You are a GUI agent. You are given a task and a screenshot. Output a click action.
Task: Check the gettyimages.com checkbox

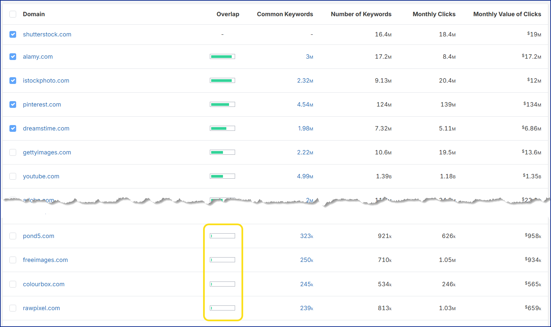click(13, 152)
